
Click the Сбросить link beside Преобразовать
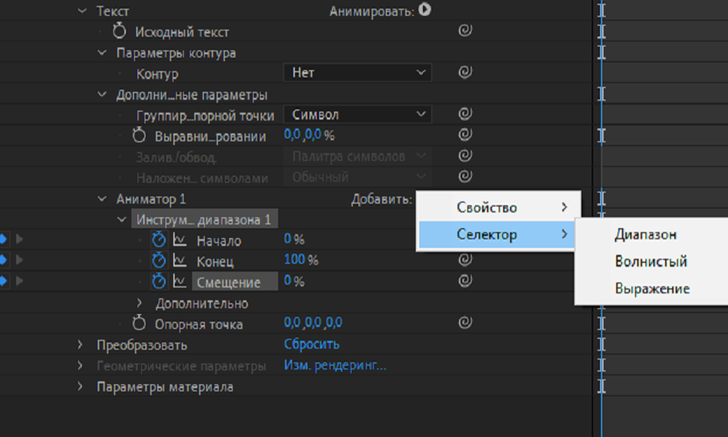[x=312, y=344]
